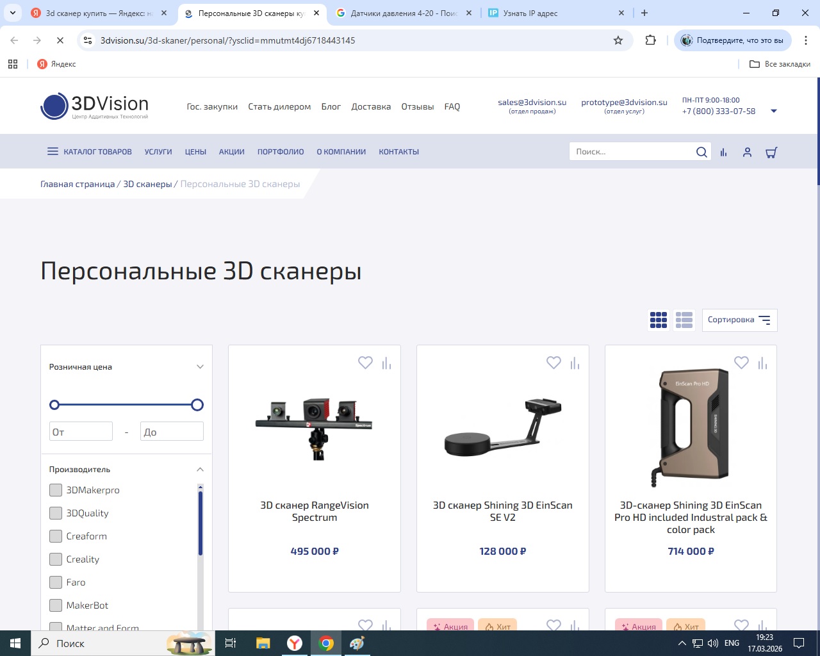Open Yandex Browser from taskbar
The image size is (820, 656).
(295, 643)
